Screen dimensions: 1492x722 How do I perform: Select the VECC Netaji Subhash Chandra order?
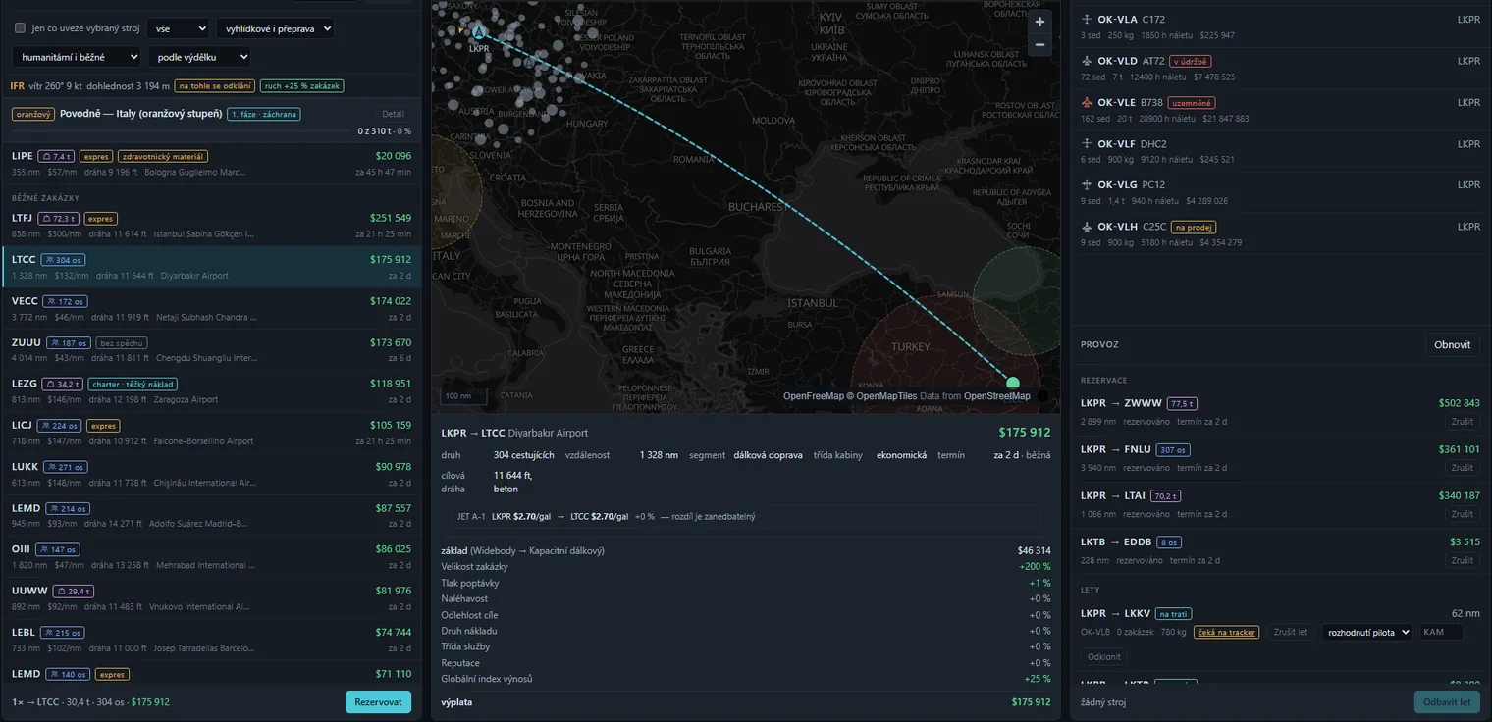click(x=211, y=309)
